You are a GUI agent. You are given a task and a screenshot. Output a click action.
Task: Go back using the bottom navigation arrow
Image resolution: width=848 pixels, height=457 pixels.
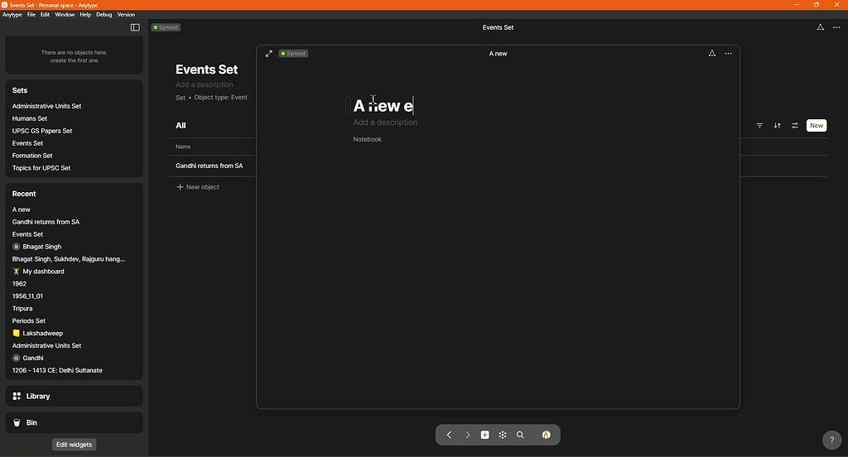[x=449, y=435]
